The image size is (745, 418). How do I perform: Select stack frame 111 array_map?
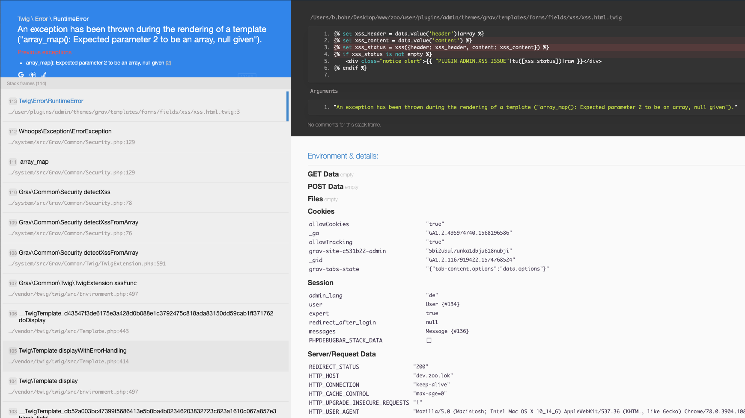click(x=146, y=167)
